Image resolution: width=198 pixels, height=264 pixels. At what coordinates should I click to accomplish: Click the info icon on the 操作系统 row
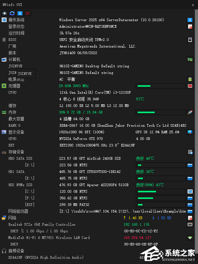(190, 20)
